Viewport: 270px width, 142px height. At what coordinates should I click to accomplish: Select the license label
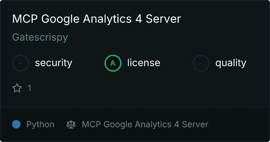(144, 63)
